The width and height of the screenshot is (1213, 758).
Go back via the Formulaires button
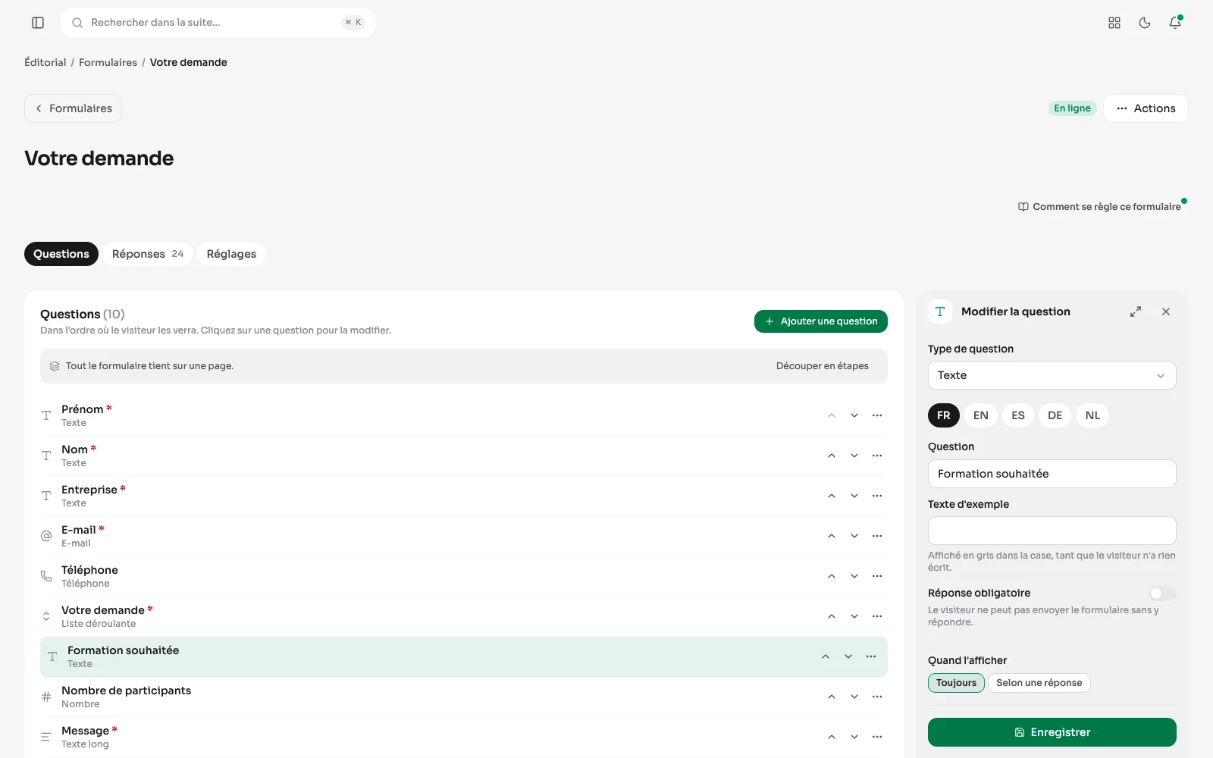click(x=73, y=108)
